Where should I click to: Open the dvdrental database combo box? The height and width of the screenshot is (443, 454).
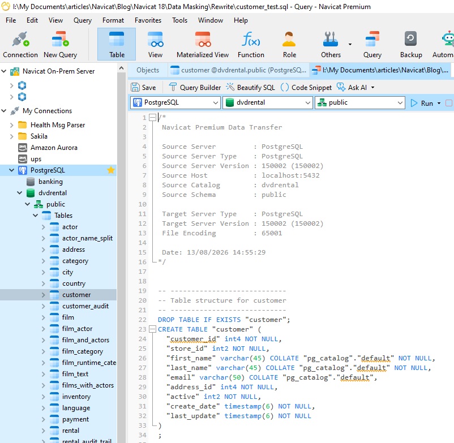tap(267, 103)
